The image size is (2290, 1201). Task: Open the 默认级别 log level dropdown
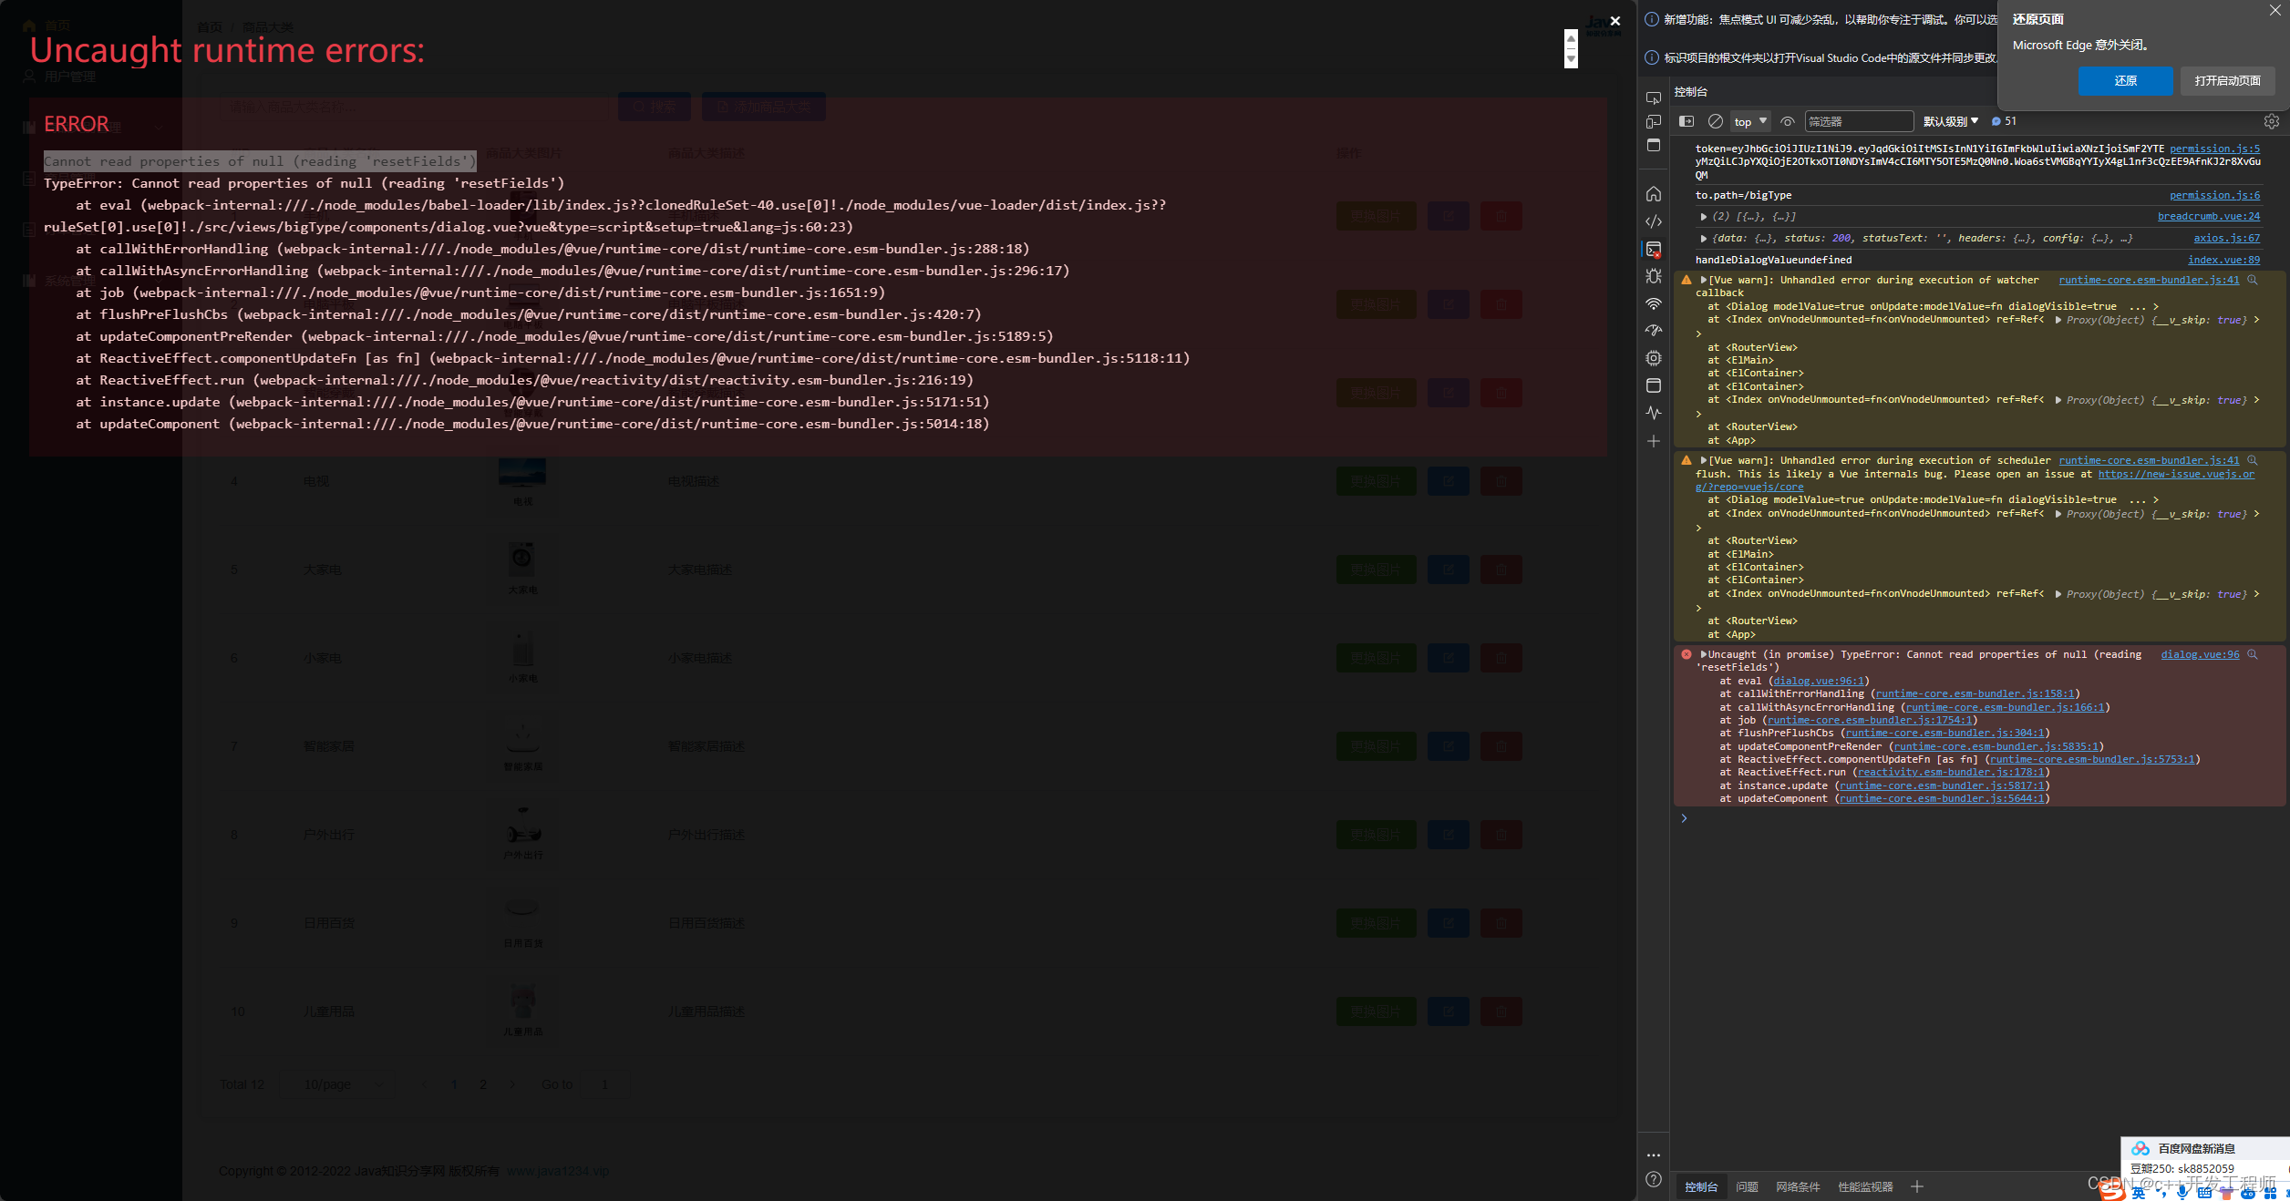[x=1951, y=121]
